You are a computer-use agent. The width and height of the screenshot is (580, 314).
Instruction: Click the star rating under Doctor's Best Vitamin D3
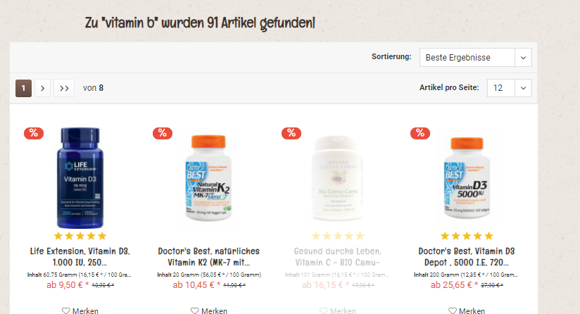click(x=467, y=236)
